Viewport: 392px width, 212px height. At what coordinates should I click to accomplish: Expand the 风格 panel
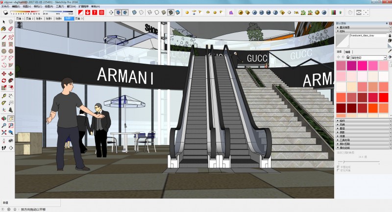coord(362,124)
